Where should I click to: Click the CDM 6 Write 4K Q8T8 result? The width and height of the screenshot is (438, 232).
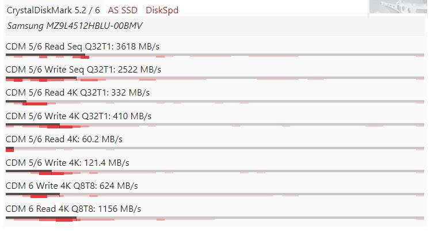[x=74, y=185]
